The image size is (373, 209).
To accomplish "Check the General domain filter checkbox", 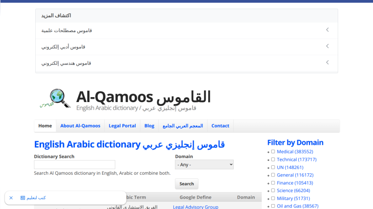I will coord(273,175).
